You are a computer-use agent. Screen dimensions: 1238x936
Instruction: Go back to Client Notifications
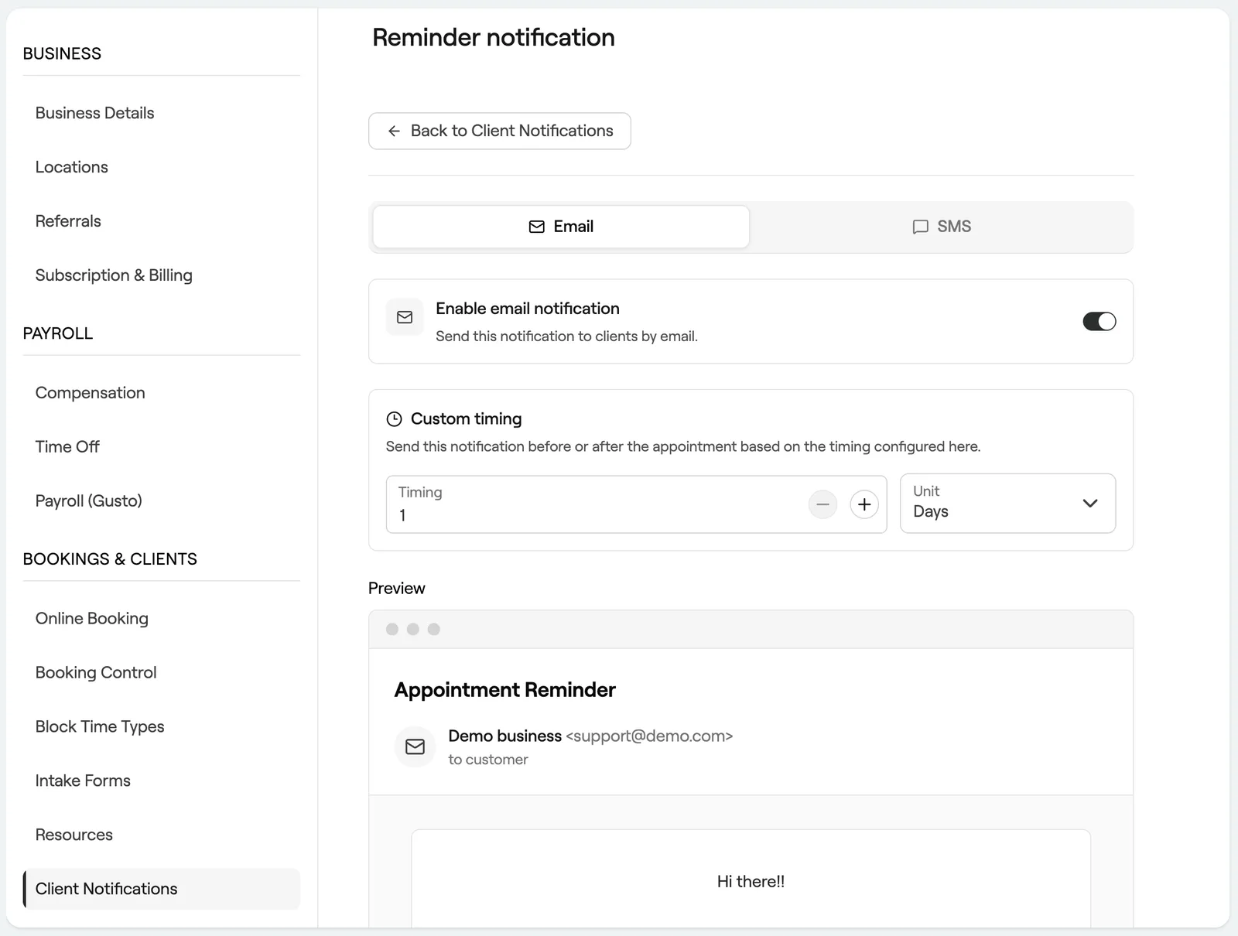pos(500,131)
